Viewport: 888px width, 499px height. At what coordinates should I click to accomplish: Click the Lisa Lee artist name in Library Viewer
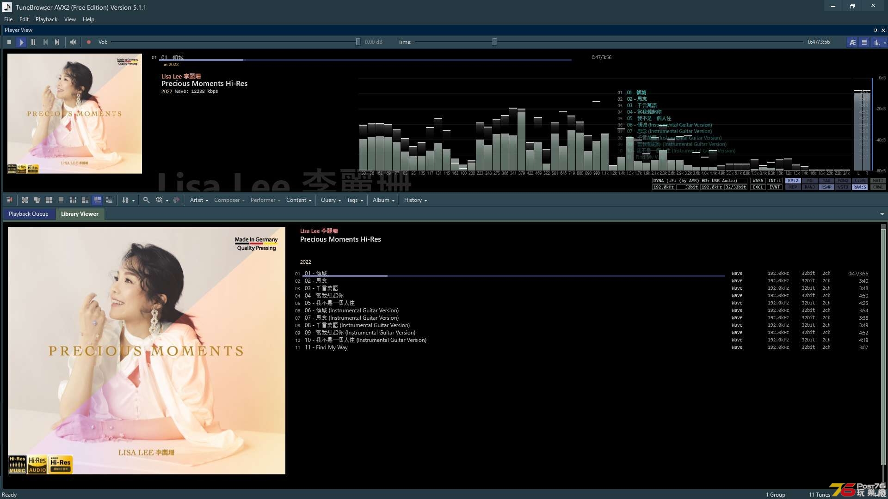click(x=319, y=231)
